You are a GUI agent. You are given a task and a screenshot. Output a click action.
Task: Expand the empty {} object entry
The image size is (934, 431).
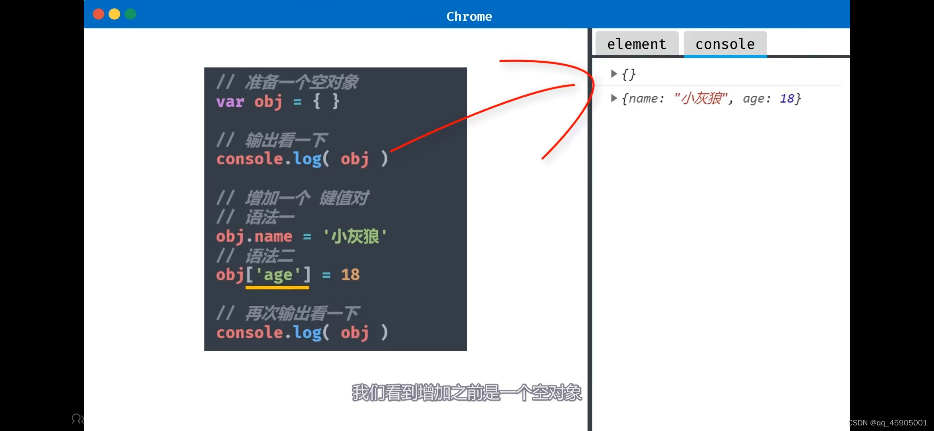614,74
